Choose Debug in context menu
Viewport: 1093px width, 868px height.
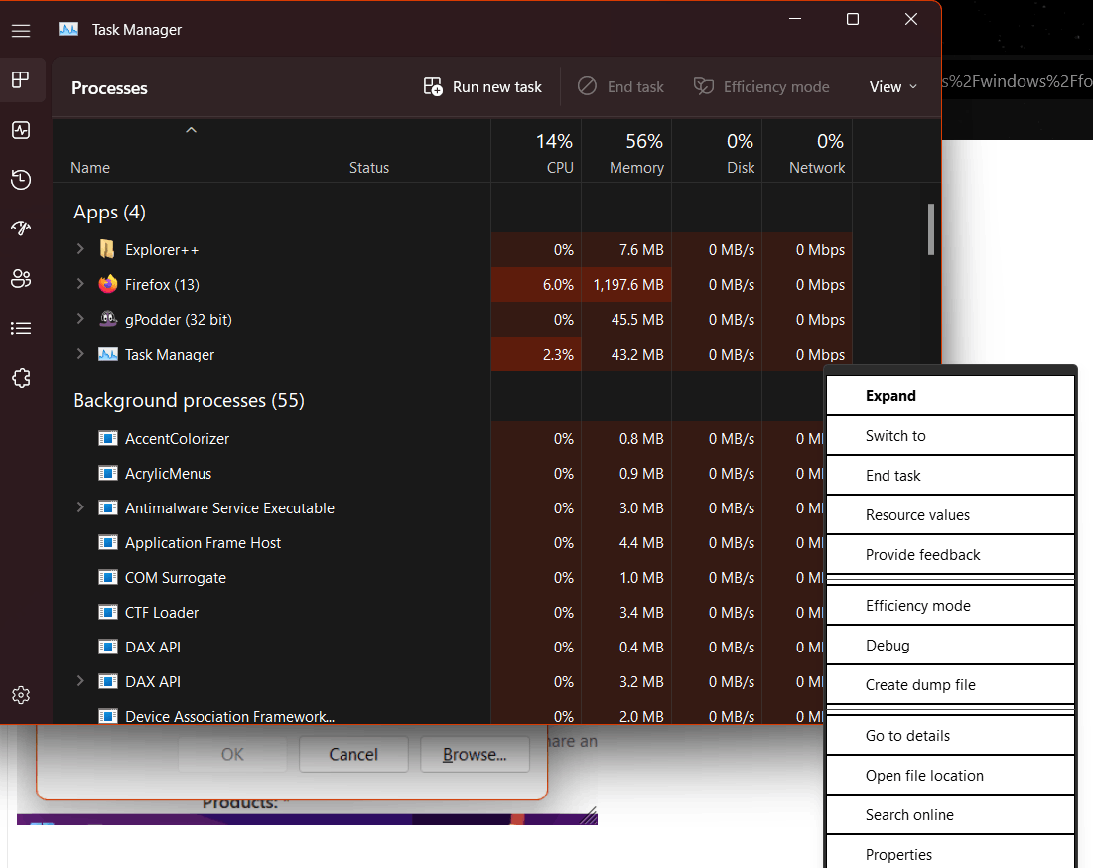click(950, 646)
